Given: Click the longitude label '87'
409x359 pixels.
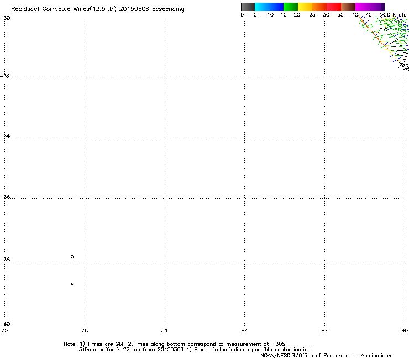Looking at the screenshot, I should 324,331.
